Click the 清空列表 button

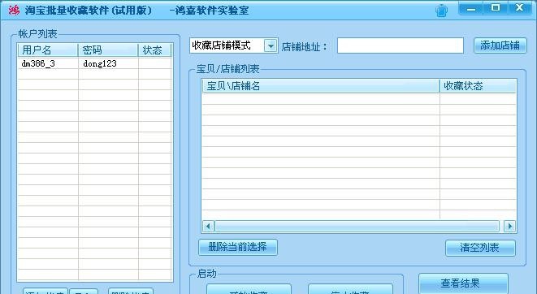480,248
